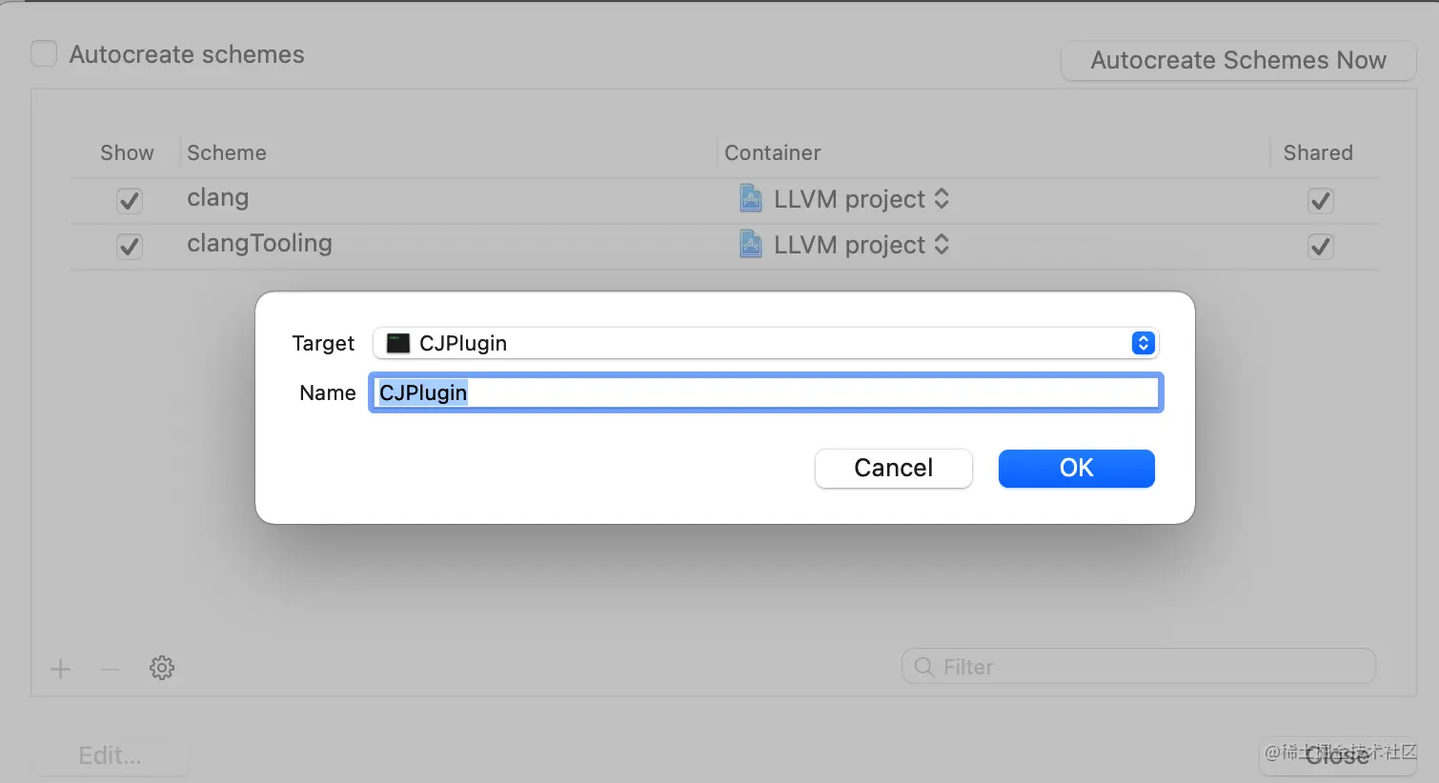Click the LLVM project icon in clang row
The width and height of the screenshot is (1439, 783).
click(751, 198)
